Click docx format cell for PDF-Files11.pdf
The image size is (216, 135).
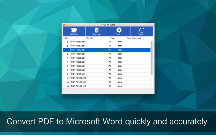pyautogui.click(x=134, y=82)
